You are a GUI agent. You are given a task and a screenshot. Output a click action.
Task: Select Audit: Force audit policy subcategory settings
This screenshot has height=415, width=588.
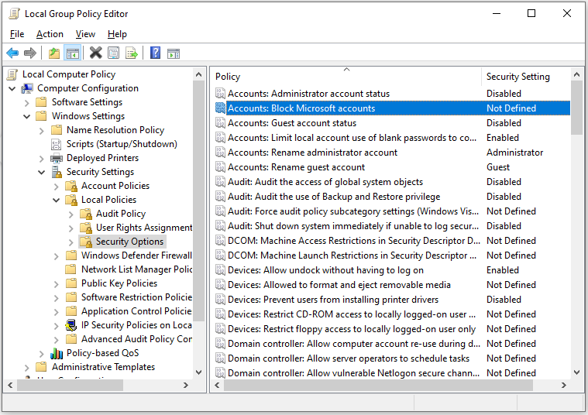352,211
